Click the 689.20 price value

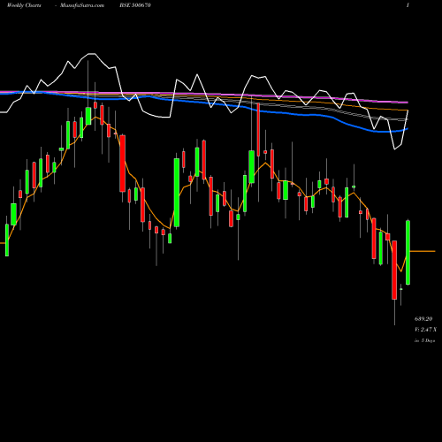(423, 319)
